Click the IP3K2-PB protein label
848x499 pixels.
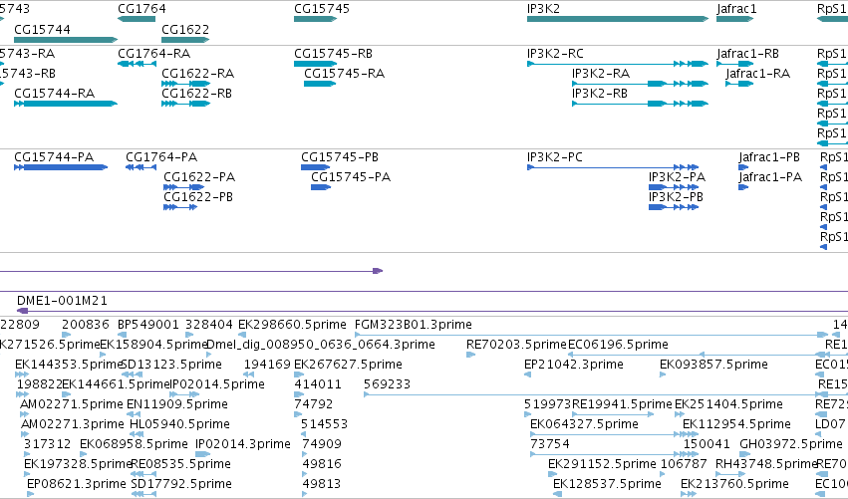click(x=676, y=197)
